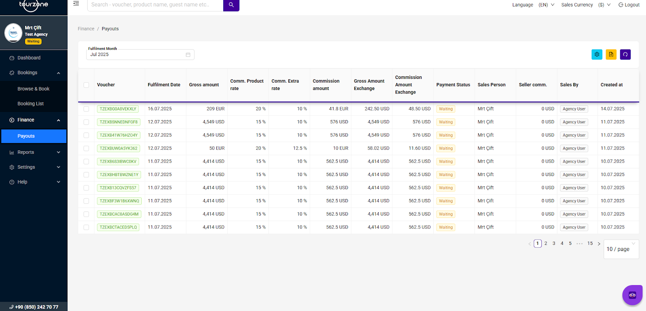This screenshot has height=311, width=646.
Task: Open Booking List in the sidebar
Action: click(31, 104)
